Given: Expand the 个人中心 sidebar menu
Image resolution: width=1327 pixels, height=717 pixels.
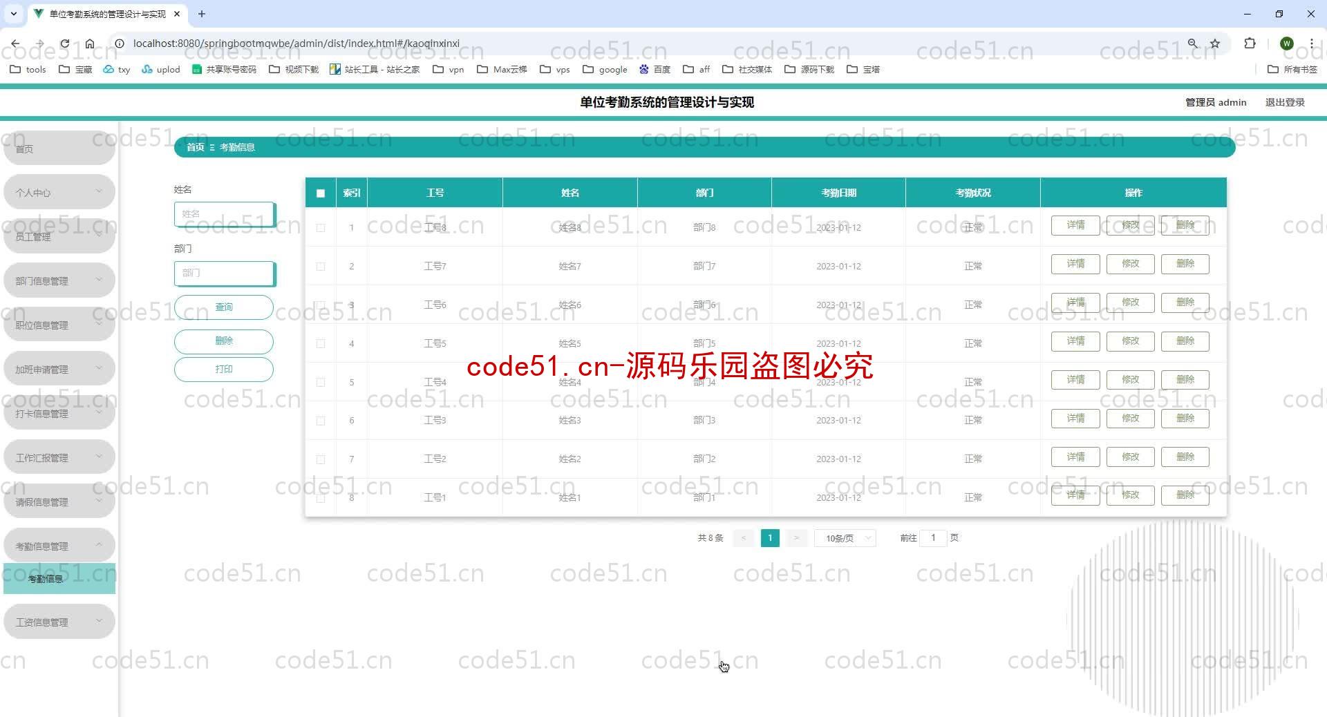Looking at the screenshot, I should point(59,192).
